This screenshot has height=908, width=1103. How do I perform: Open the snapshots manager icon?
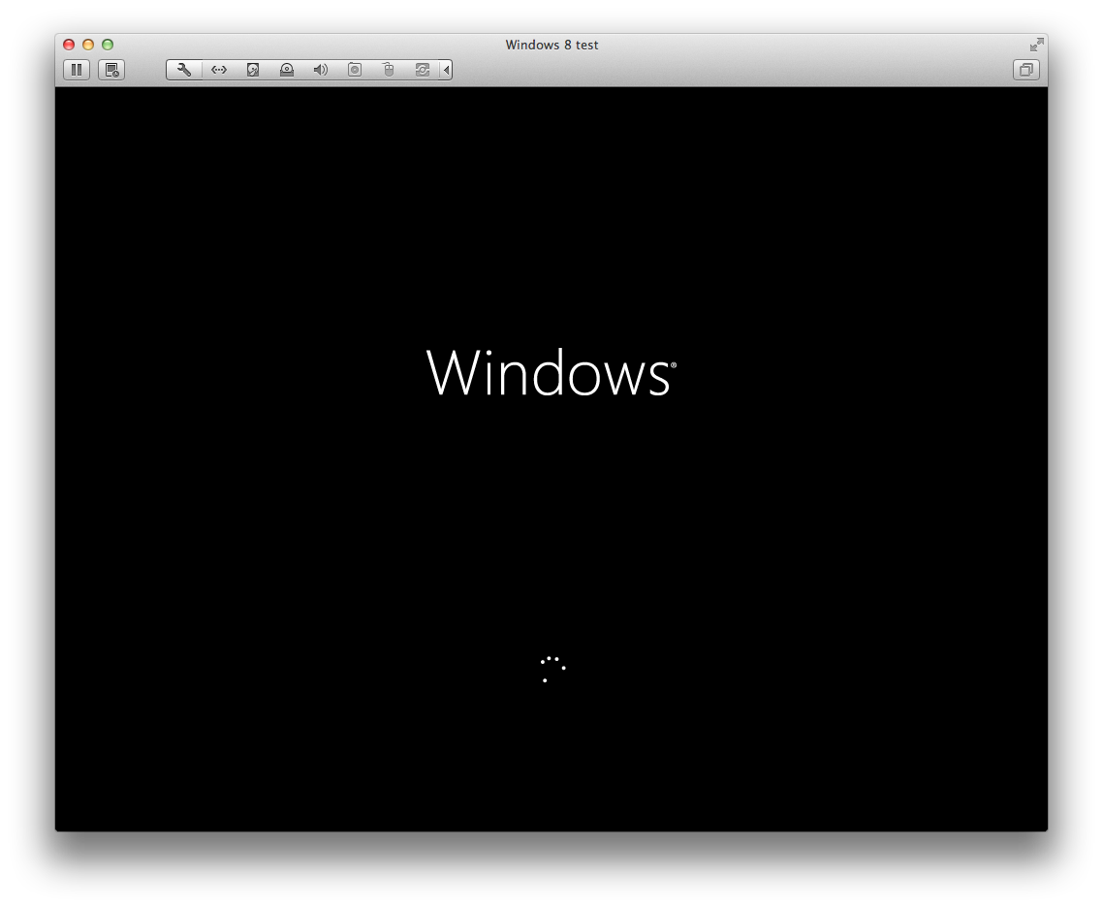click(x=111, y=70)
